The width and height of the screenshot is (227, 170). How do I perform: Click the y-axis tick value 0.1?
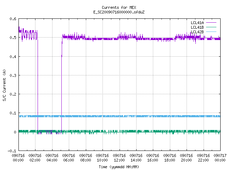(13, 113)
